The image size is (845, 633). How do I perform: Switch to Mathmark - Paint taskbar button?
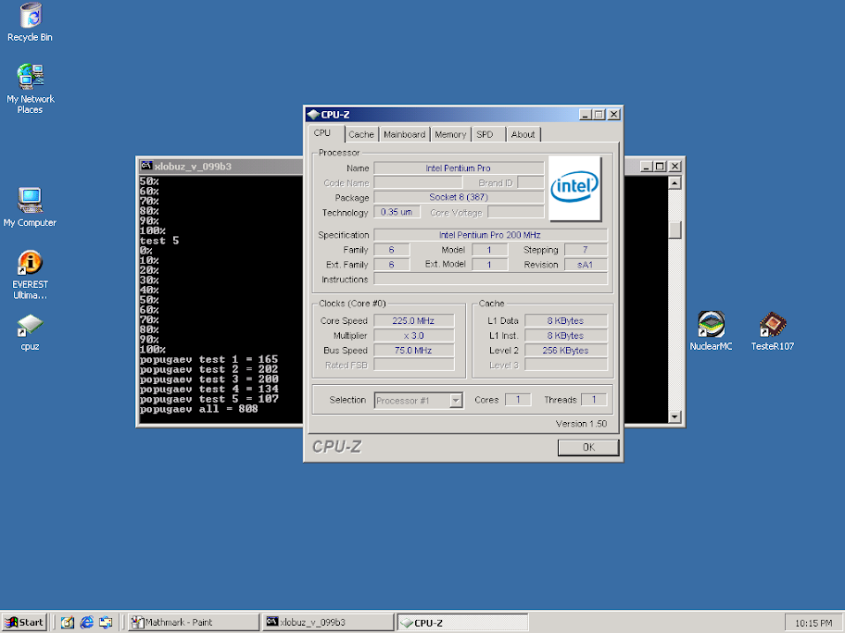click(x=194, y=622)
